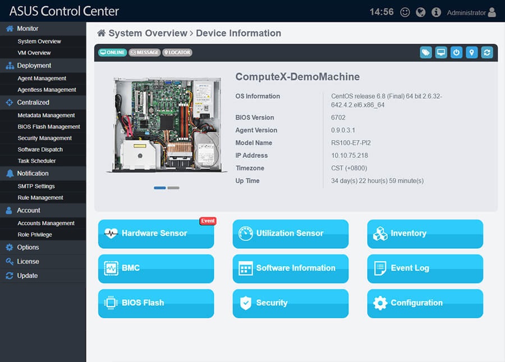Activate the locator pin icon

pos(472,52)
